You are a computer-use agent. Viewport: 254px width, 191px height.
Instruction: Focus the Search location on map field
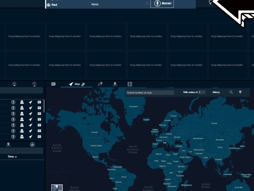coord(150,93)
